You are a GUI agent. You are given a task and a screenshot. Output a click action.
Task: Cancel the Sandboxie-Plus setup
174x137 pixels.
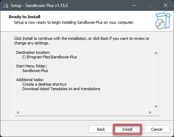157,129
